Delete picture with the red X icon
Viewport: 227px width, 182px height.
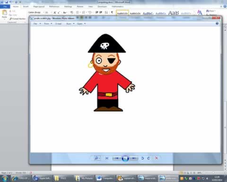157,158
